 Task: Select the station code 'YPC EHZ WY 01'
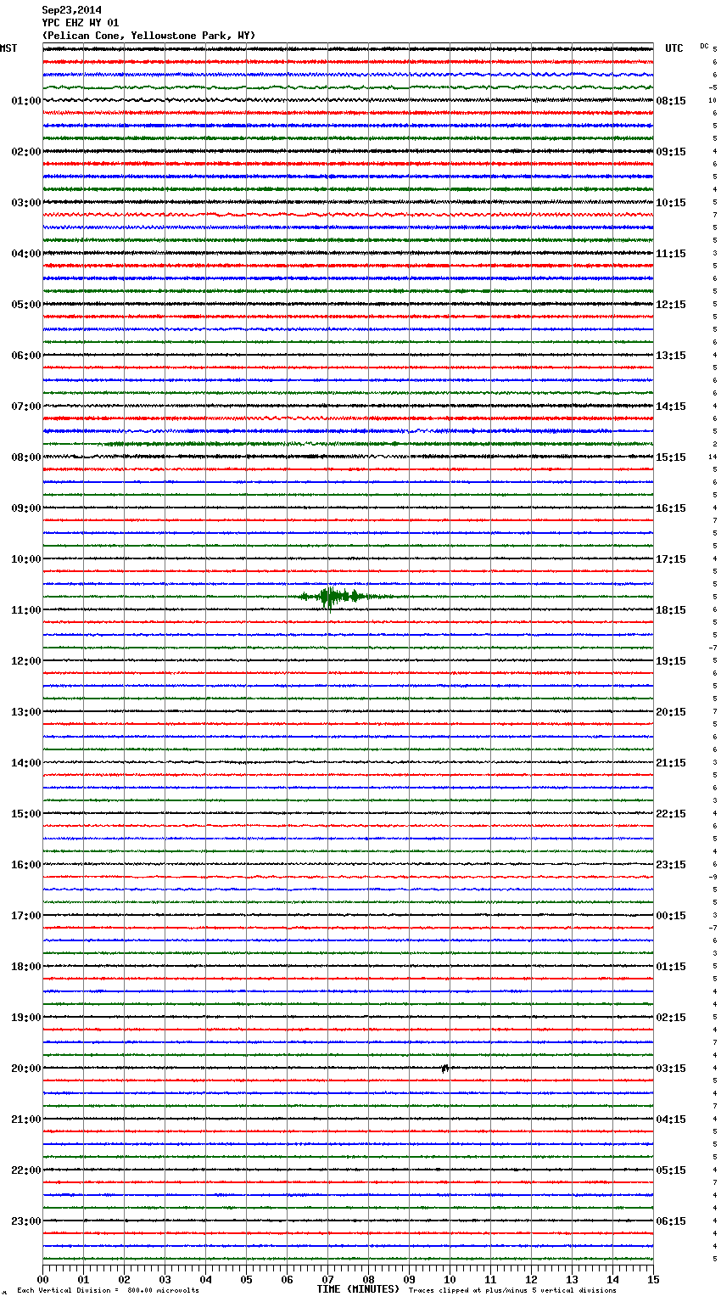point(81,23)
